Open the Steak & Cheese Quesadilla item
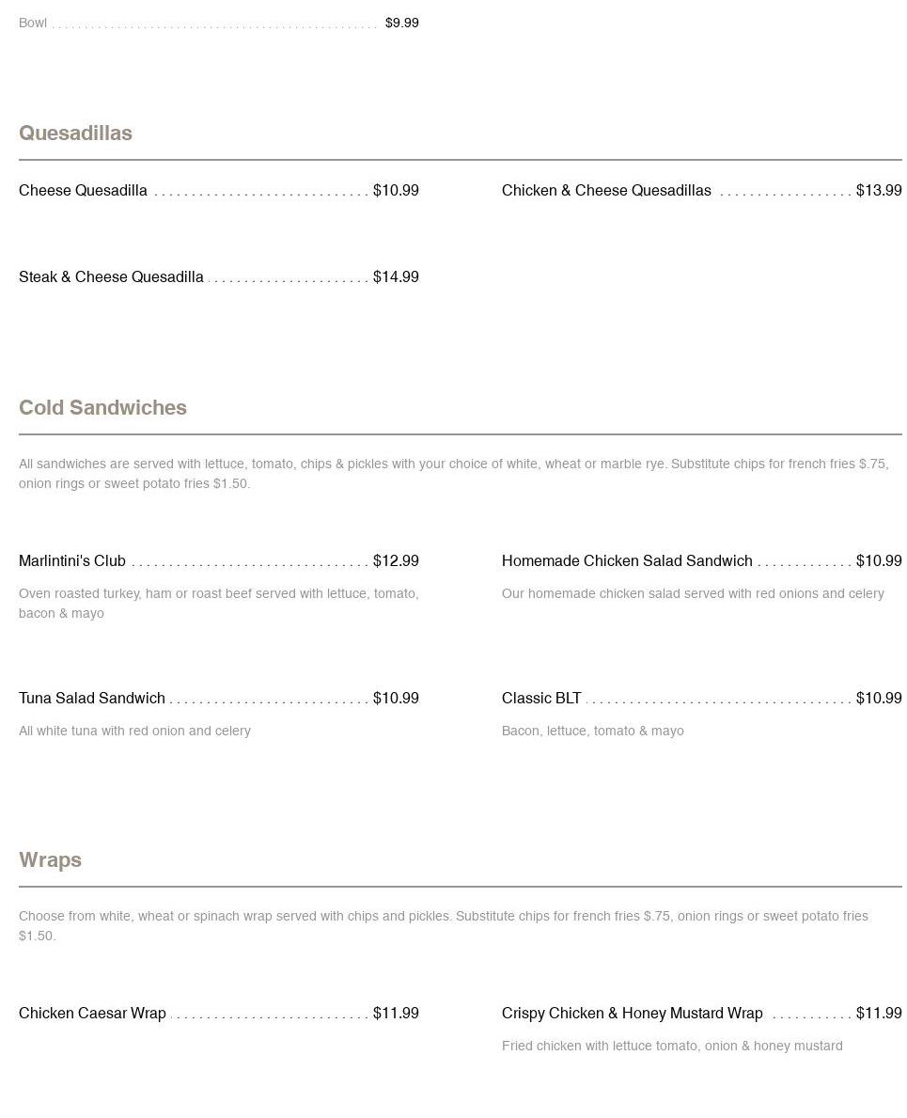Screen dimensions: 907x1118 [x=111, y=277]
